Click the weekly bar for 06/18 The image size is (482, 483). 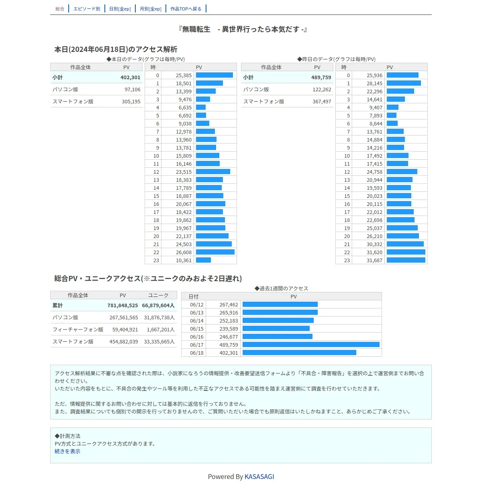pyautogui.click(x=299, y=353)
